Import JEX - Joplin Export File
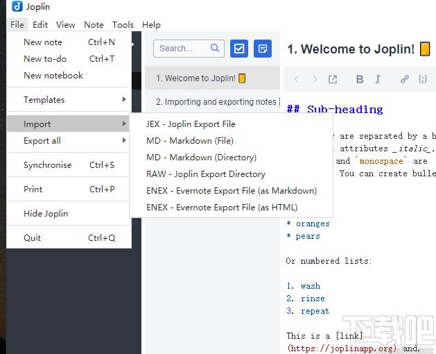This screenshot has width=436, height=354. (231, 124)
